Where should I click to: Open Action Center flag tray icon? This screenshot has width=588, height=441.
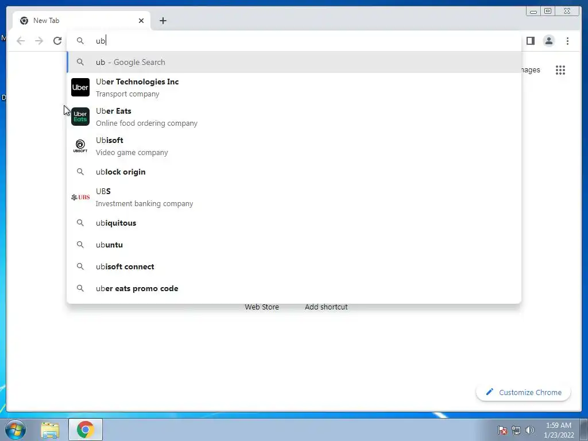(x=502, y=430)
